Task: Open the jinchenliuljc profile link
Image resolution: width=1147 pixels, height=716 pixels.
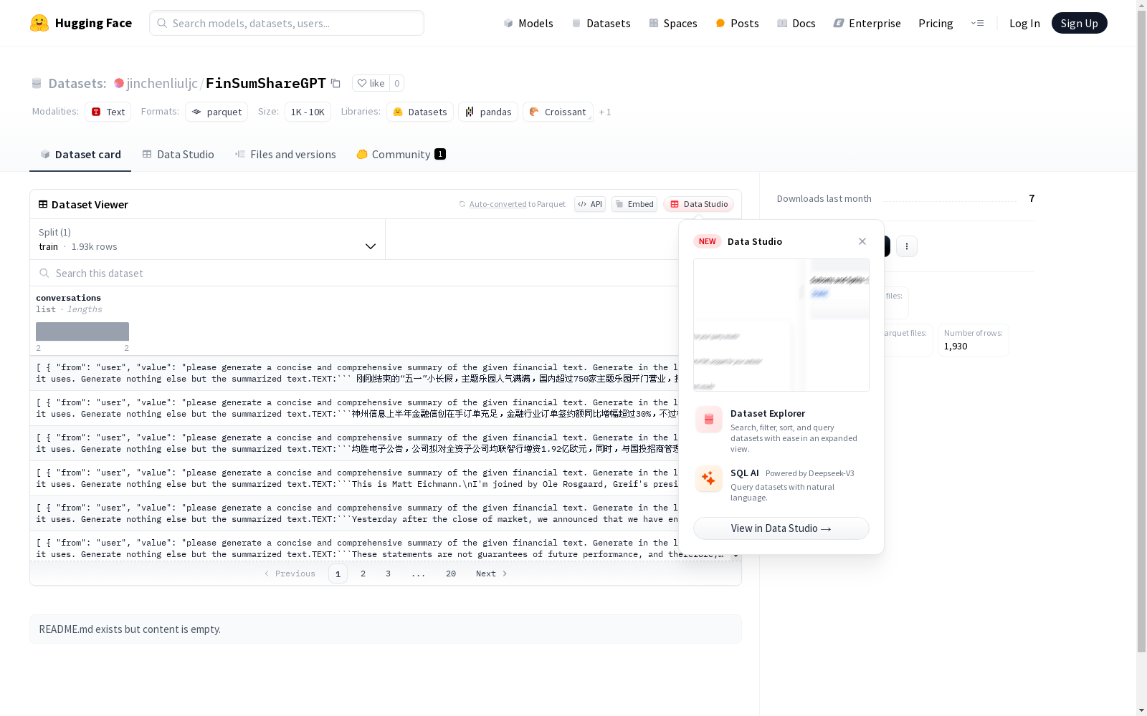Action: pos(162,83)
